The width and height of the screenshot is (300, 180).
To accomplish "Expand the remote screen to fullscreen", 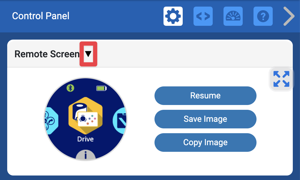I will pos(281,79).
